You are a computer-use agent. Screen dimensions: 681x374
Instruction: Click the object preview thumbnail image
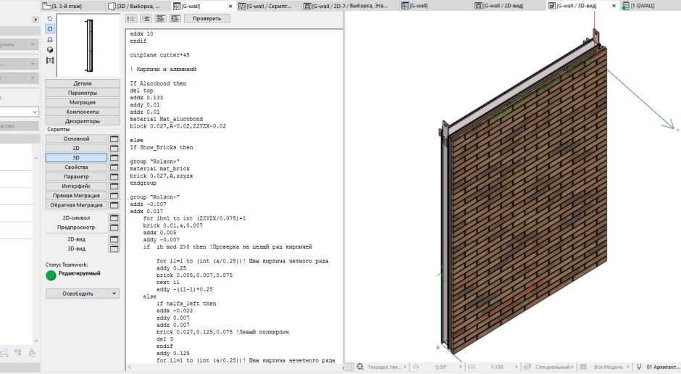[88, 45]
